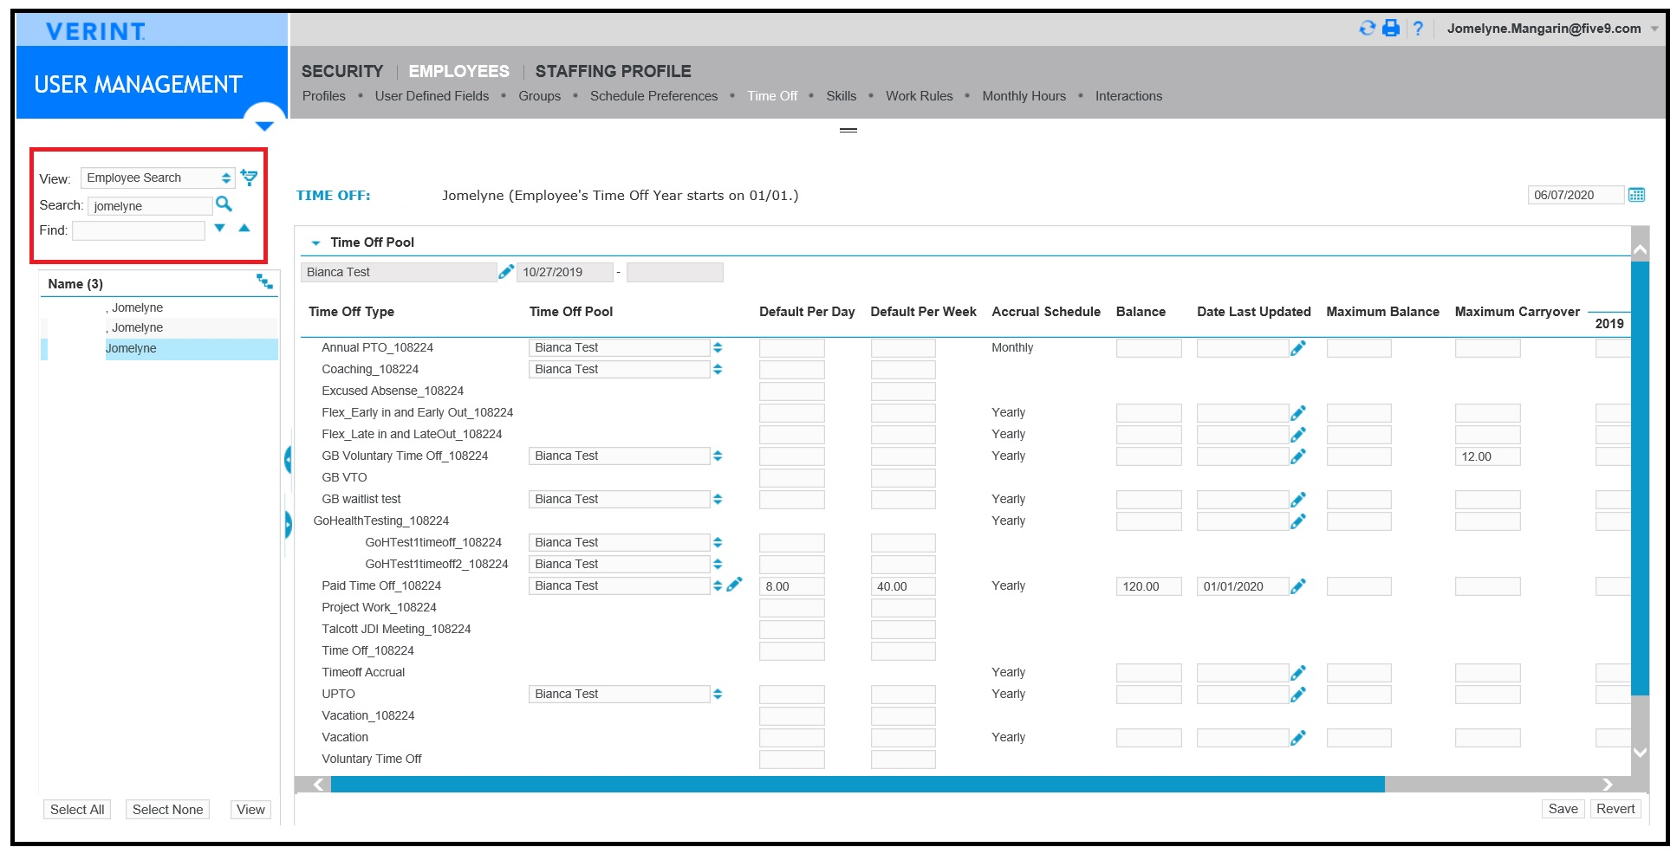Click the View button below the employee list
Viewport: 1677px width, 860px height.
click(250, 810)
